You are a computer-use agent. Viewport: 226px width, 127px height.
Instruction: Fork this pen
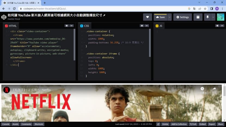pyautogui.click(x=193, y=124)
